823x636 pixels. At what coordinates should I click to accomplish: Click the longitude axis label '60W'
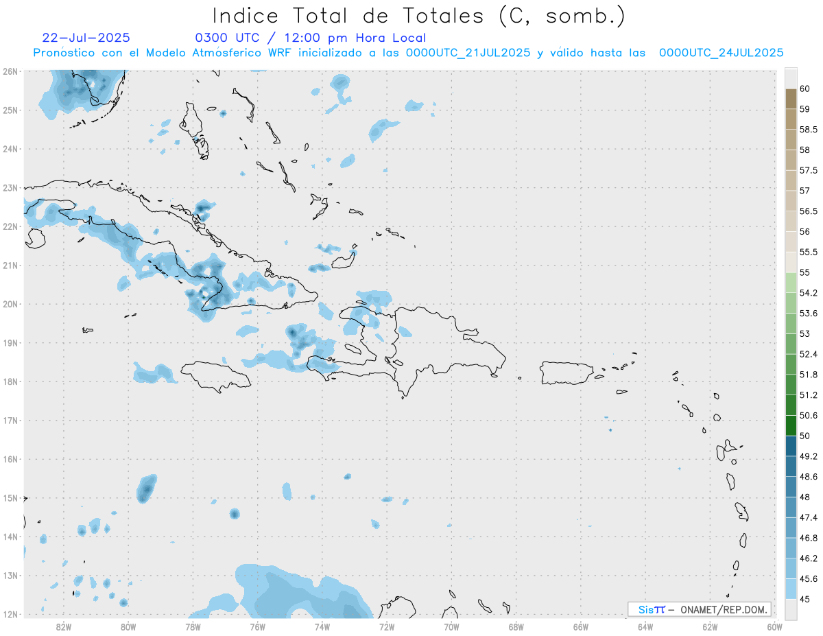(x=774, y=626)
